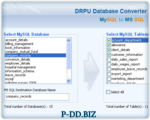
Task: Select employee_details database
Action: tap(35, 63)
